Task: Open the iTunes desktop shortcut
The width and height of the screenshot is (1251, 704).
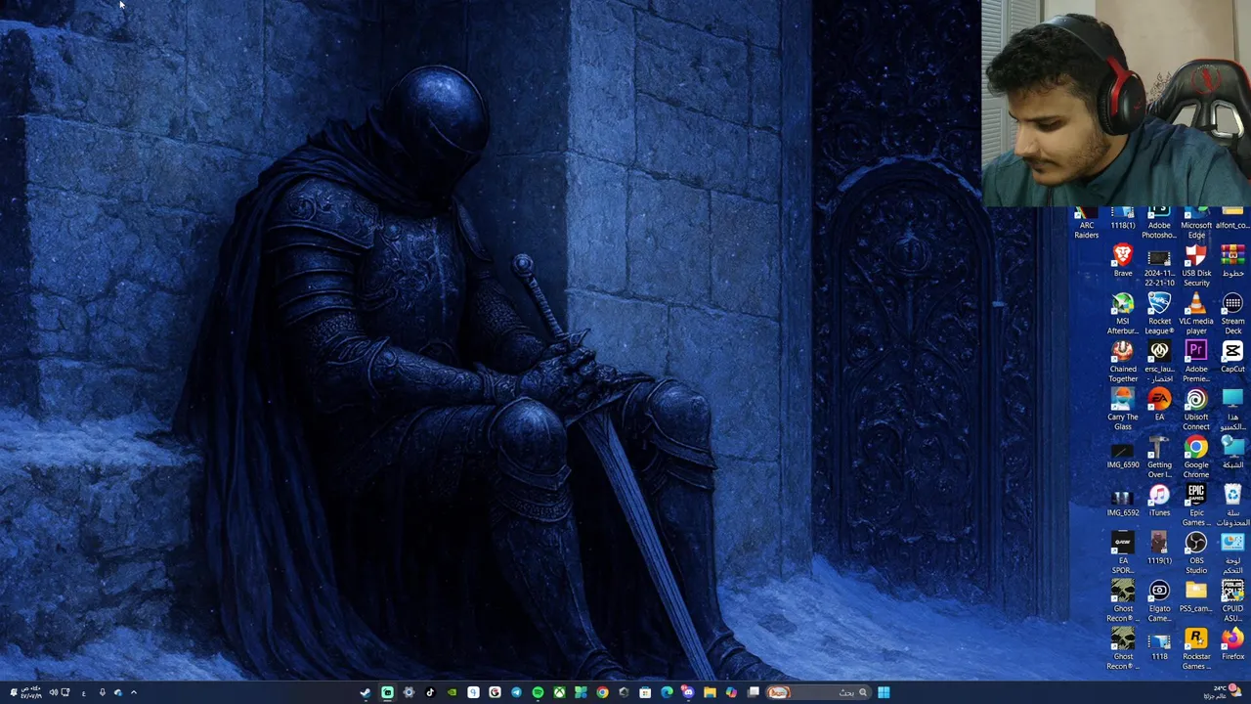Action: coord(1159,501)
